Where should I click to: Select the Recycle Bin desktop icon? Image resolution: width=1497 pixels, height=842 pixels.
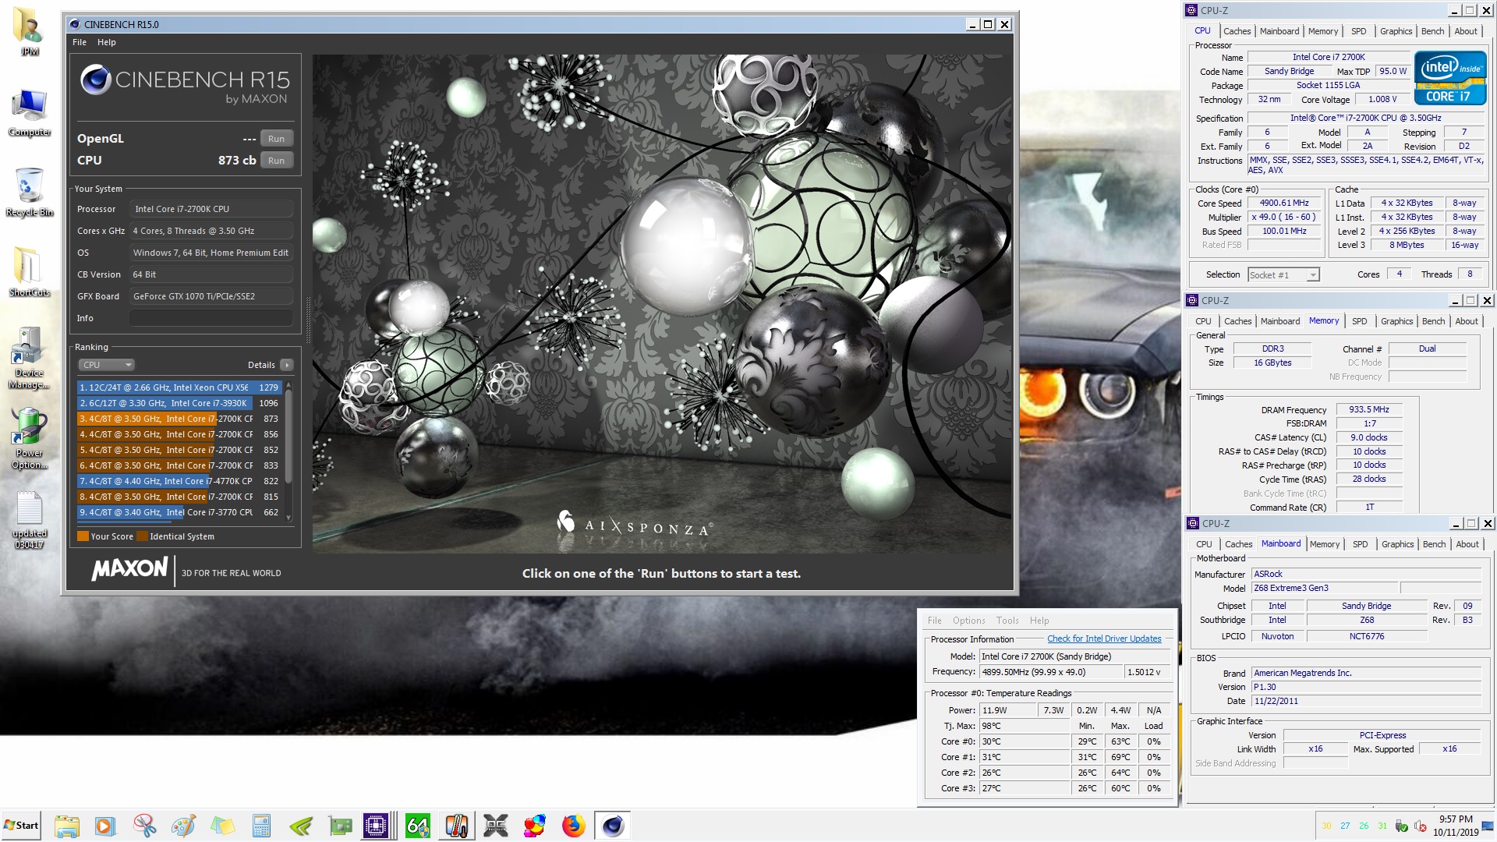click(x=29, y=193)
